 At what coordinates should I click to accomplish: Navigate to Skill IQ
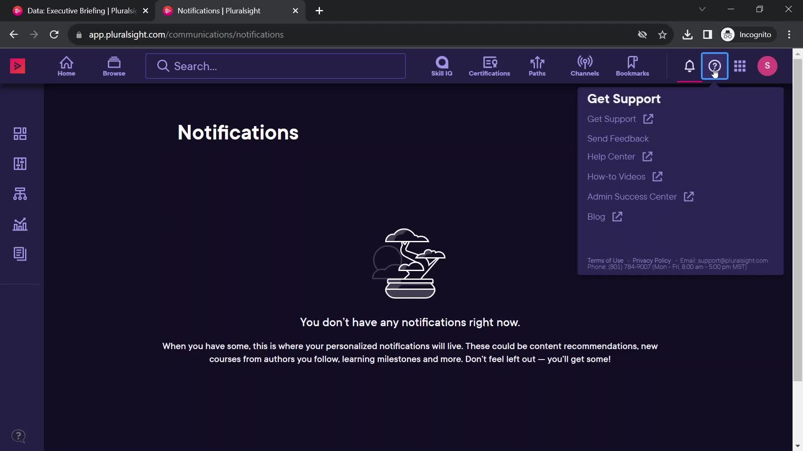442,66
